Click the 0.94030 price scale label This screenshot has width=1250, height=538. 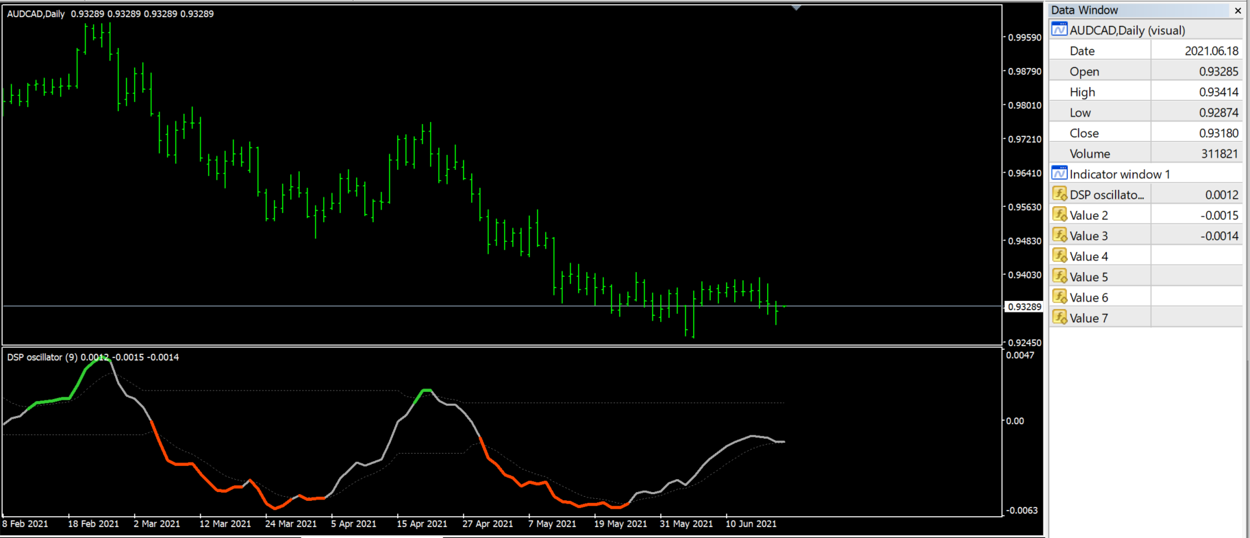point(1025,275)
